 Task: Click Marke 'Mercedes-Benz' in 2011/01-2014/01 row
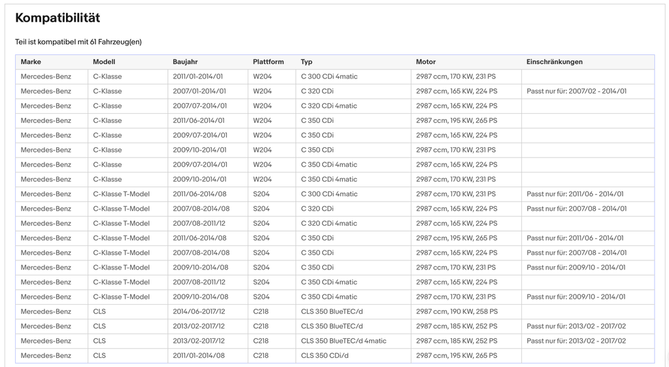pos(46,77)
